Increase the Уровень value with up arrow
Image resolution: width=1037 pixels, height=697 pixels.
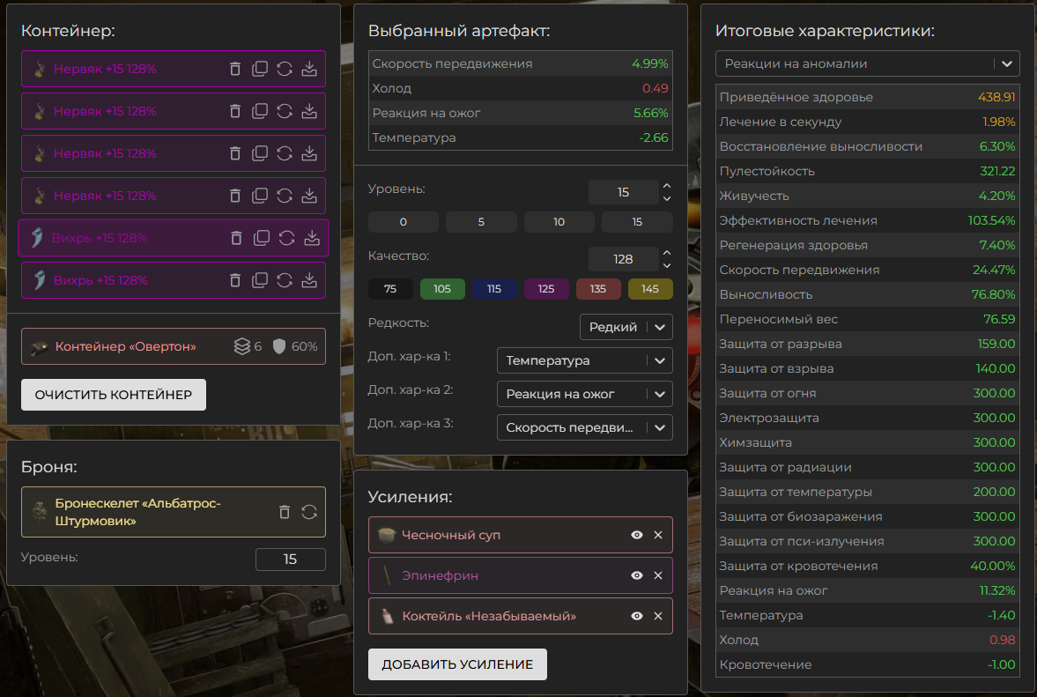(667, 186)
